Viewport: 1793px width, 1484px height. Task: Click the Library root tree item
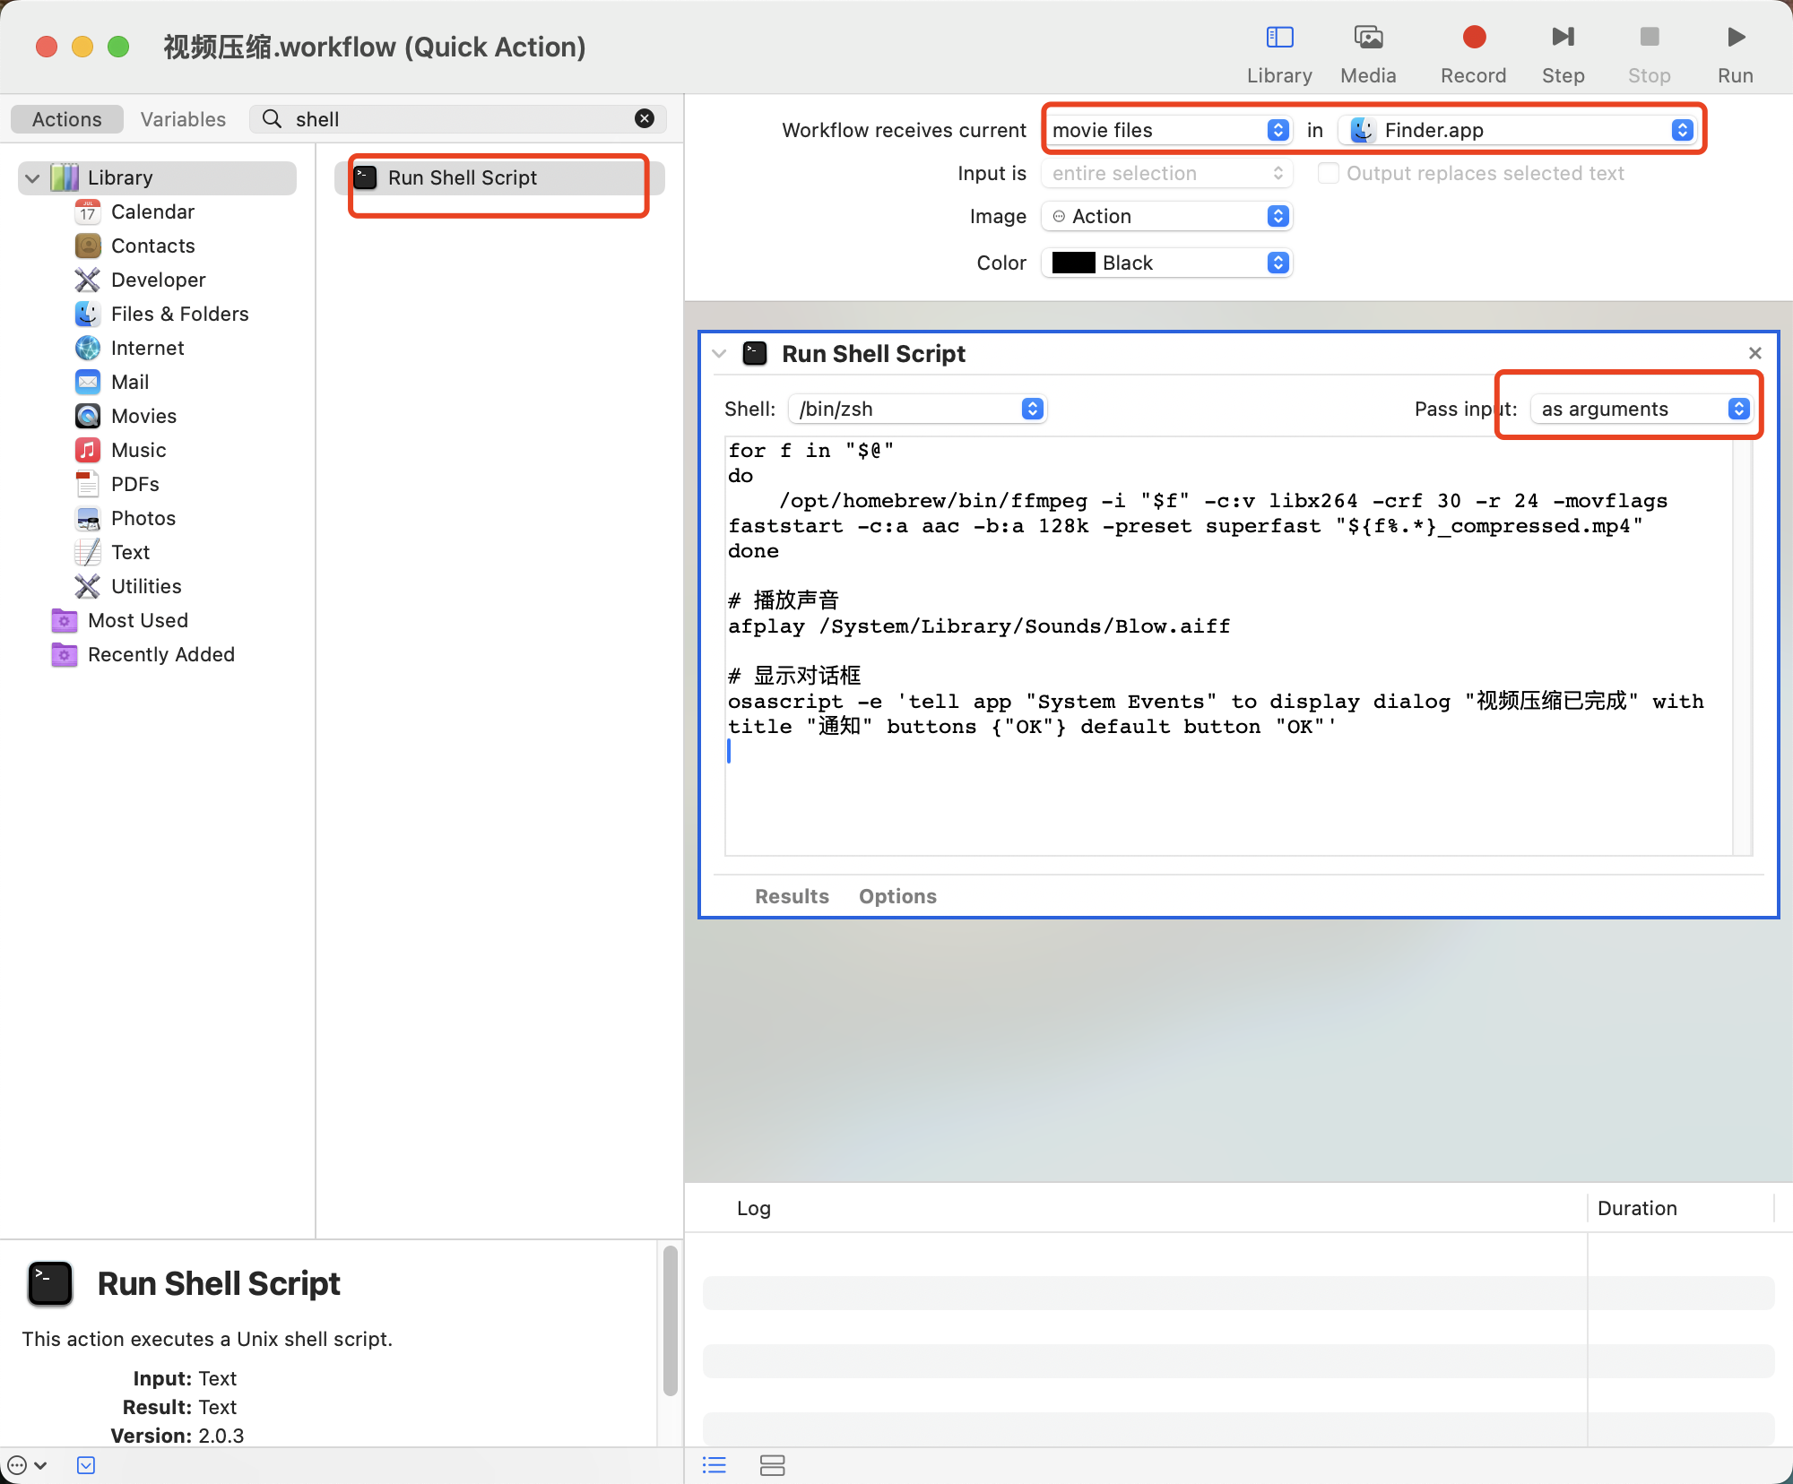coord(158,177)
